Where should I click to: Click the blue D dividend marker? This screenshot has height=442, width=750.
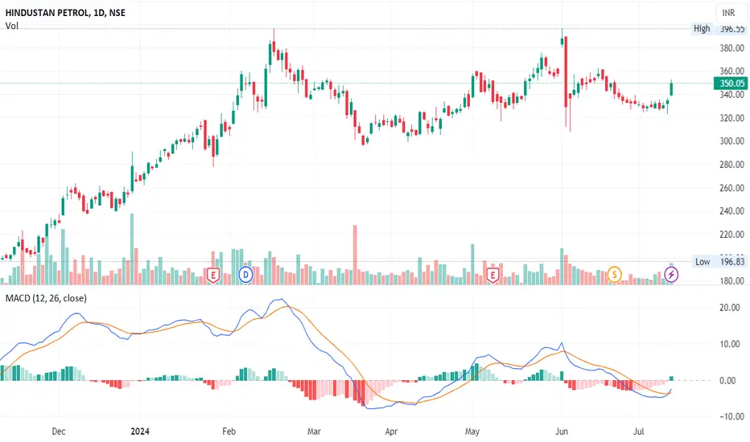245,275
